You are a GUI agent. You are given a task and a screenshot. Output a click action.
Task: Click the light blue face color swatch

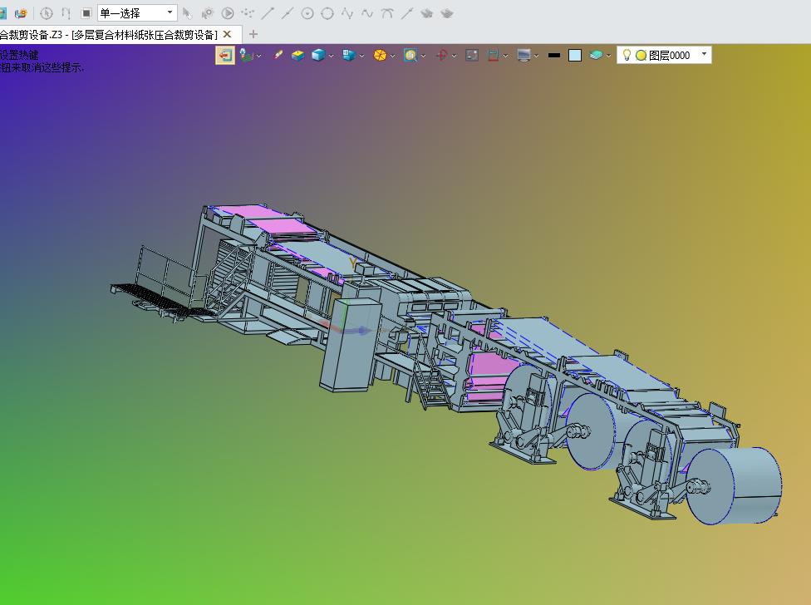tap(575, 56)
